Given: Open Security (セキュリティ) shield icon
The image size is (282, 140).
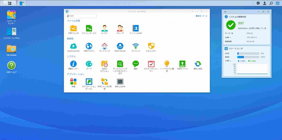Looking at the screenshot, I should tap(151, 46).
